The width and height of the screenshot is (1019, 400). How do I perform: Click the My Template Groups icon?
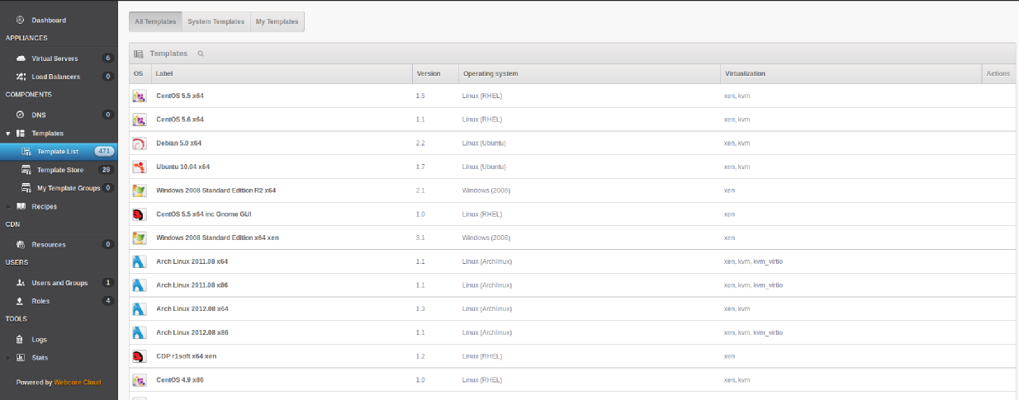pyautogui.click(x=26, y=188)
